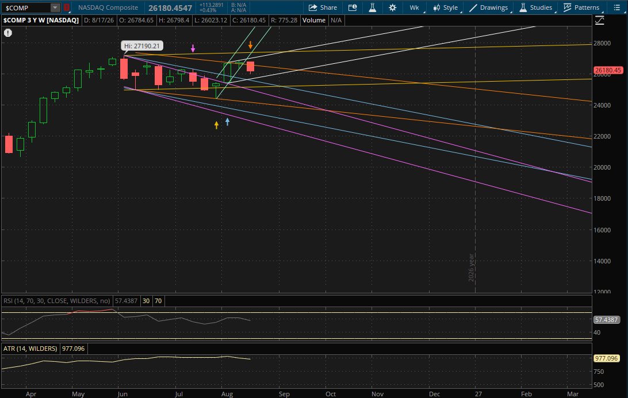
Task: Click the red 26180.45 last price tag
Action: coord(608,70)
